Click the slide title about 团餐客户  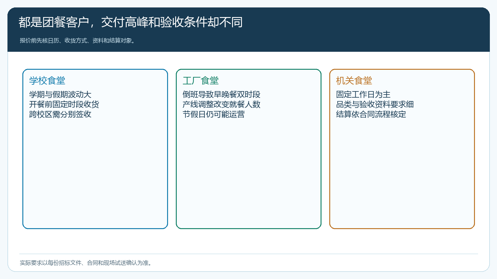click(x=130, y=22)
